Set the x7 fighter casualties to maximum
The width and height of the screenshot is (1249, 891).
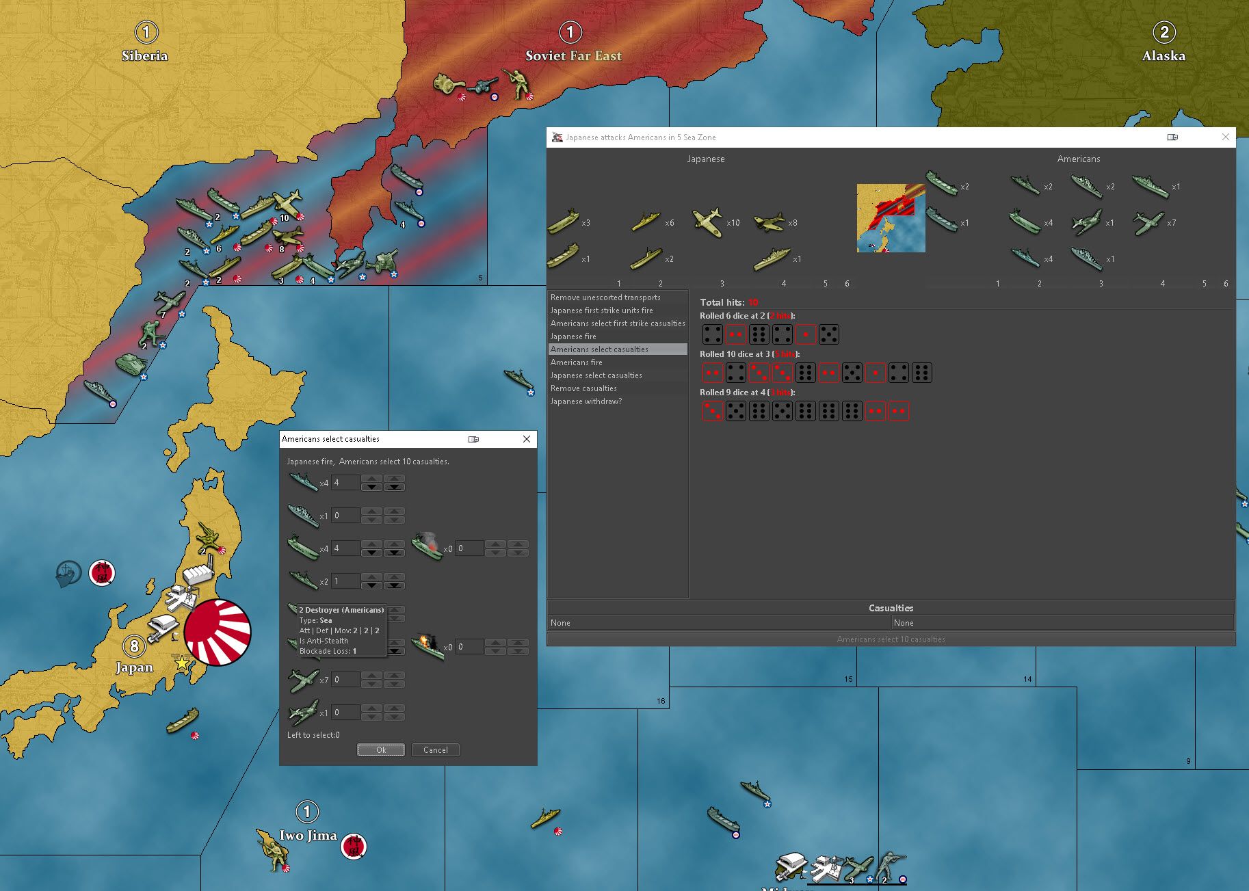click(394, 676)
